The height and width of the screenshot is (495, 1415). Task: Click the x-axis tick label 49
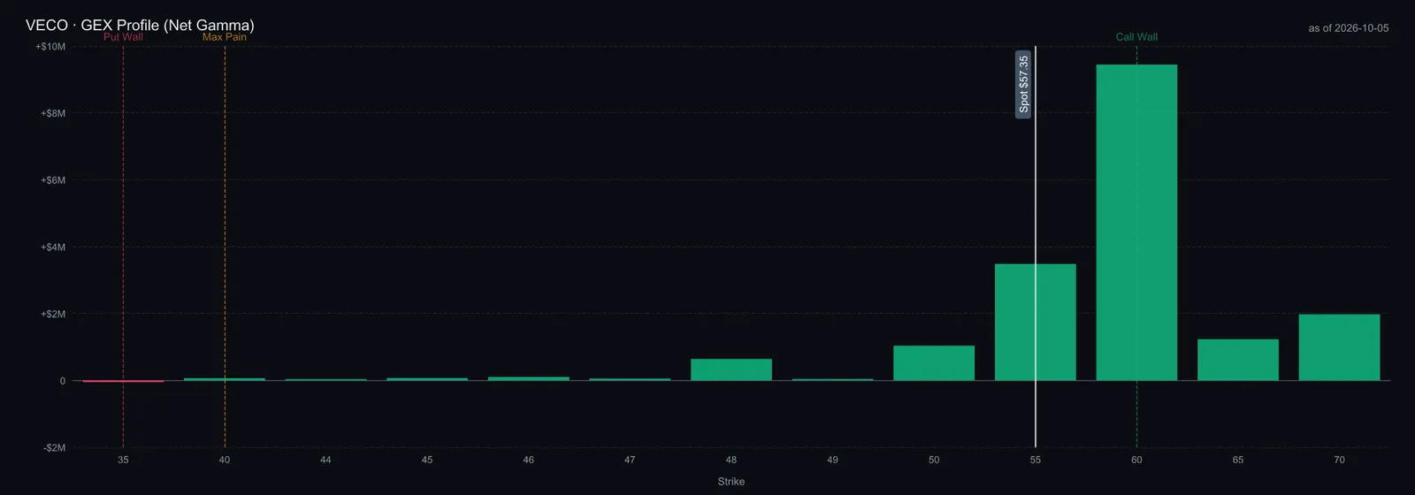(832, 460)
